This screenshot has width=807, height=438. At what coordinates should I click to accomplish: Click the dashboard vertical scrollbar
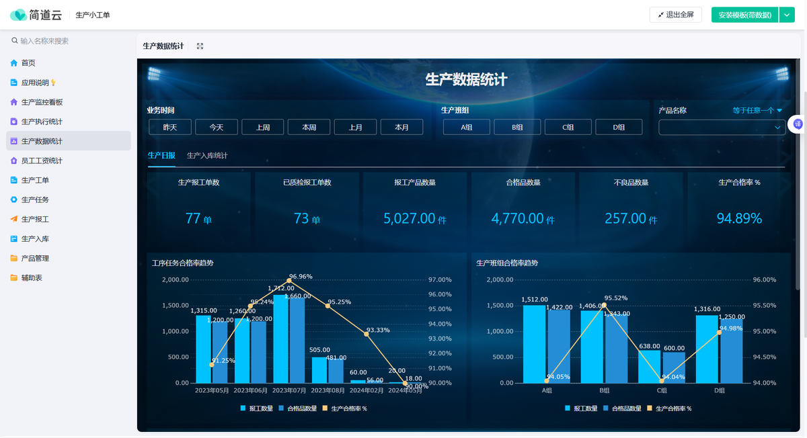pos(798,175)
